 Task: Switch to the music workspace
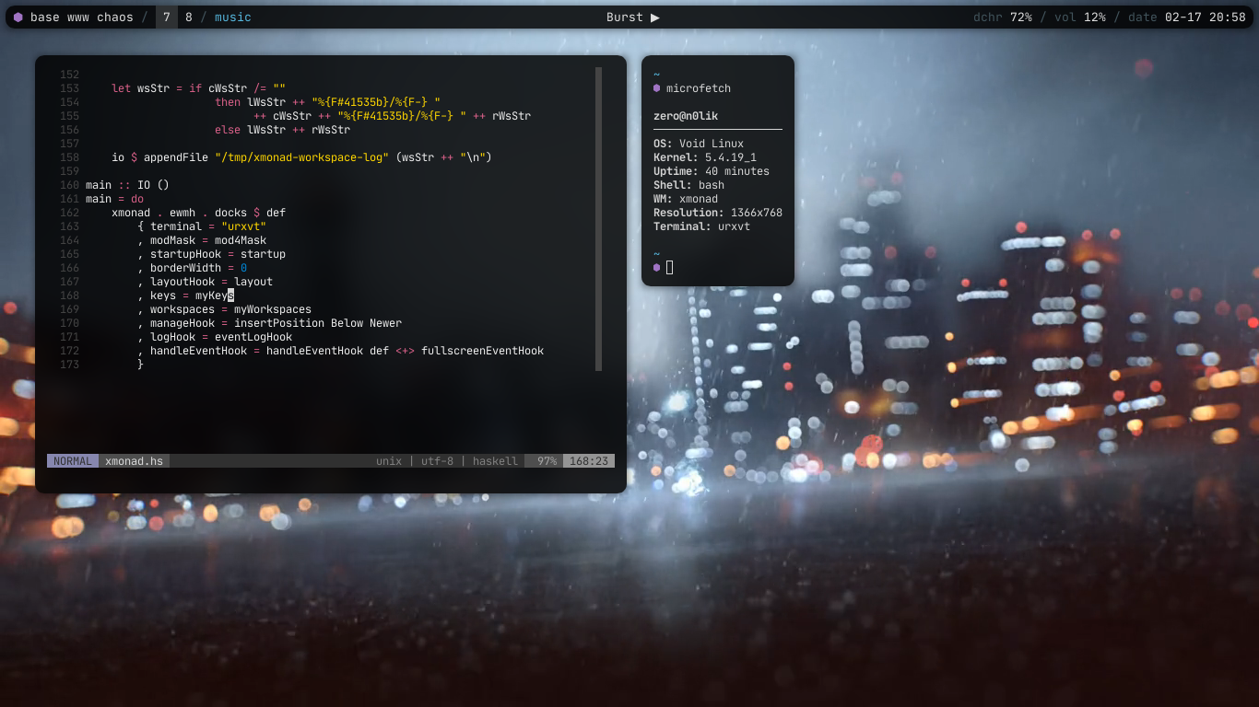(233, 17)
